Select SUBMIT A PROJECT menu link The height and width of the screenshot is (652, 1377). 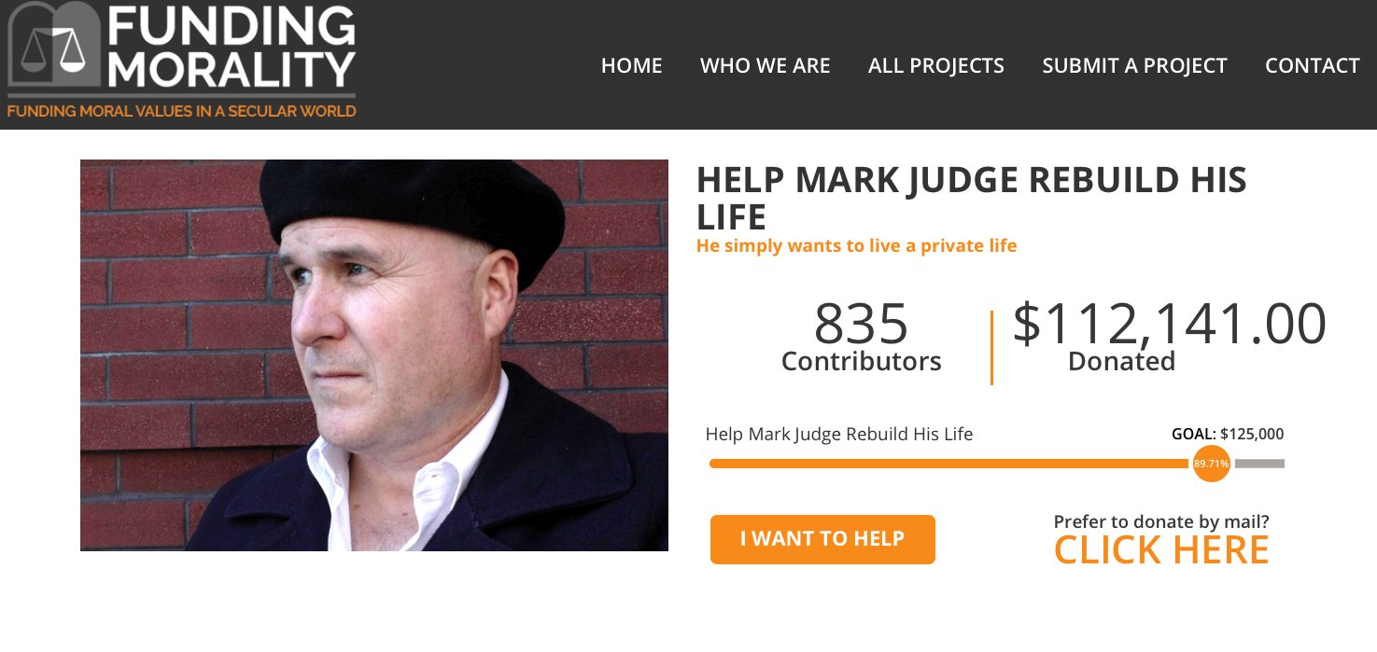coord(1134,65)
